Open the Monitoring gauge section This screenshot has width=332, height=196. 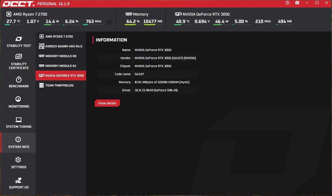pyautogui.click(x=19, y=102)
